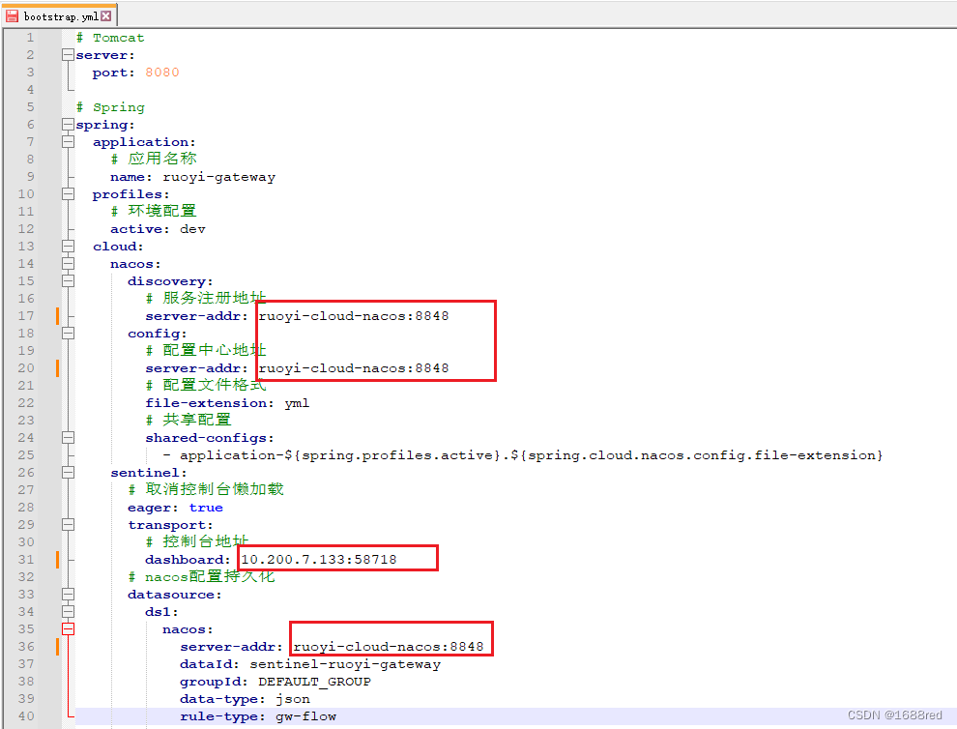Image resolution: width=957 pixels, height=729 pixels.
Task: Select line number 40 in the margin
Action: click(x=26, y=715)
